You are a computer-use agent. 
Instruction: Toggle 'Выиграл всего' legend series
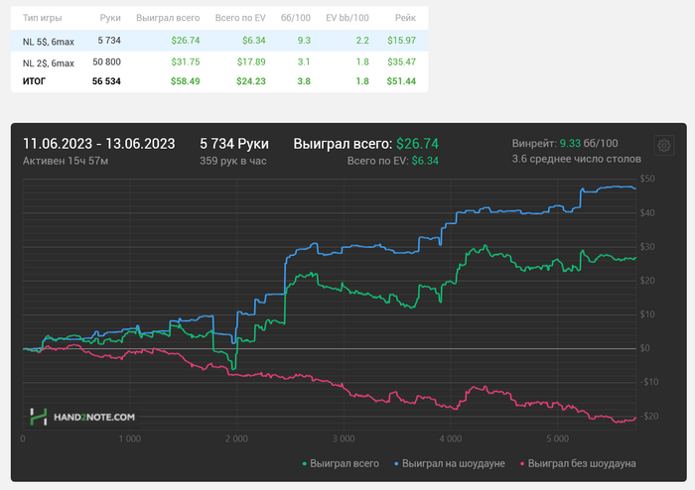point(341,463)
